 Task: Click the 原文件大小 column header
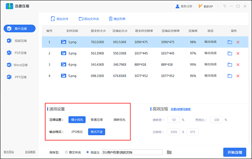[98, 31]
